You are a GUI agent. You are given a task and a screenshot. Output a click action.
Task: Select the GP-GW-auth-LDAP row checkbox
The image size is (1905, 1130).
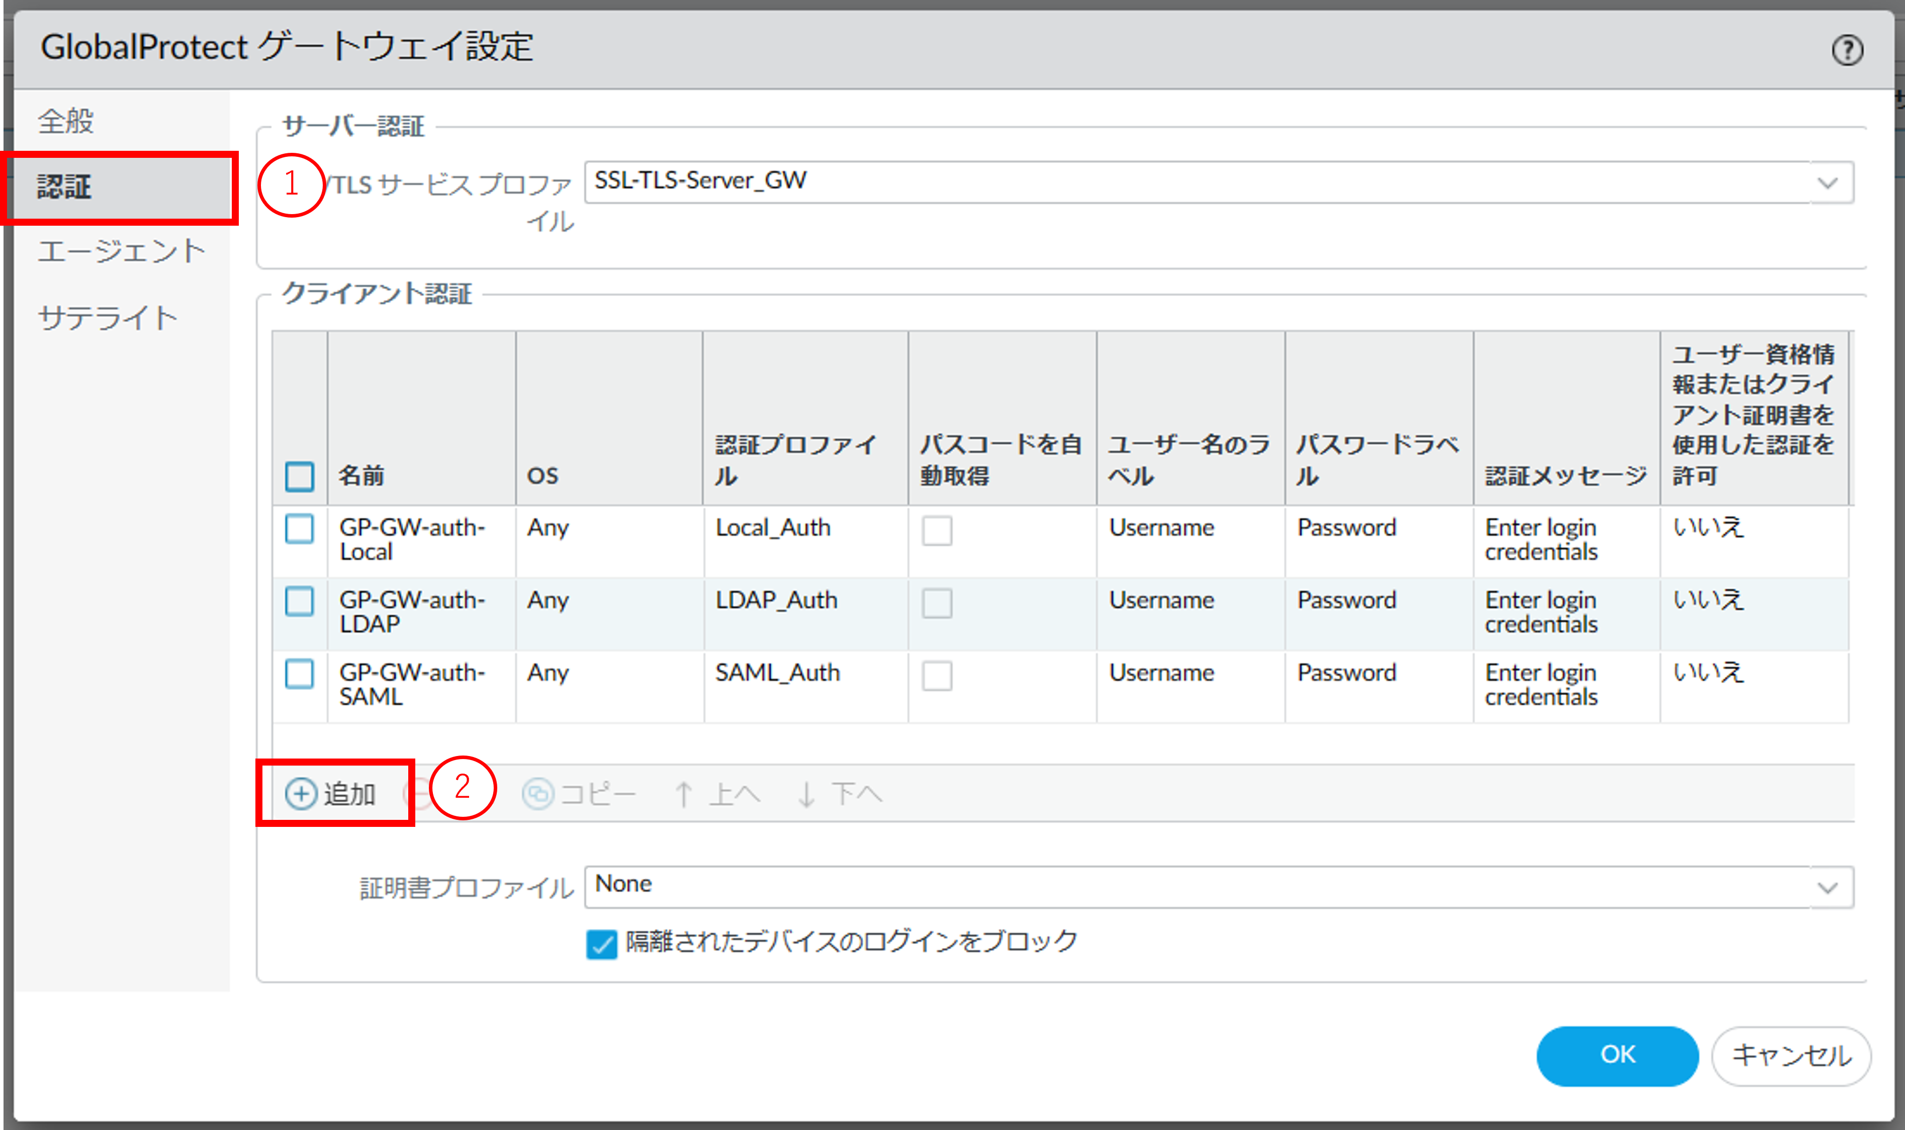click(x=299, y=601)
